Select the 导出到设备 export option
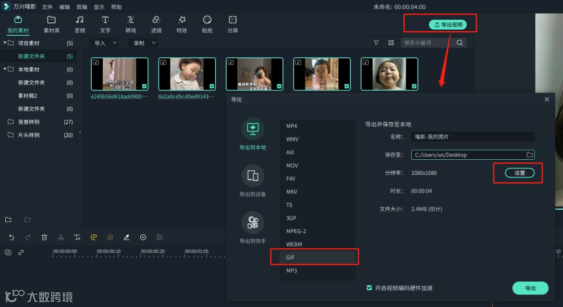 click(x=253, y=181)
